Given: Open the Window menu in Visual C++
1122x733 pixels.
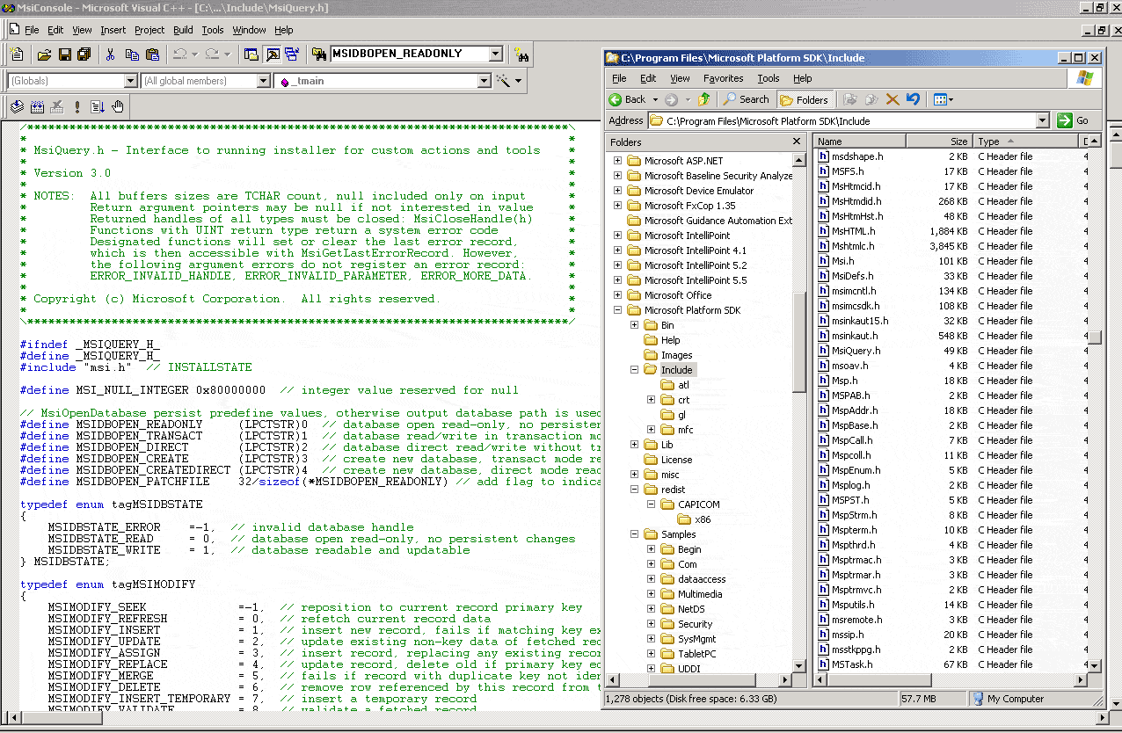Looking at the screenshot, I should pos(249,30).
